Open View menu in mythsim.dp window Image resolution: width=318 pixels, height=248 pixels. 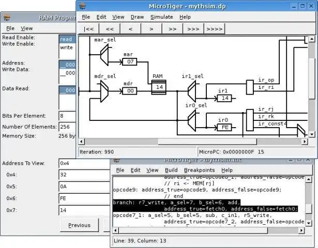point(118,17)
